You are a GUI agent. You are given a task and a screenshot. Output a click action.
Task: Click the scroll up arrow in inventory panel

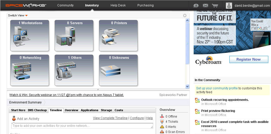click(x=187, y=21)
